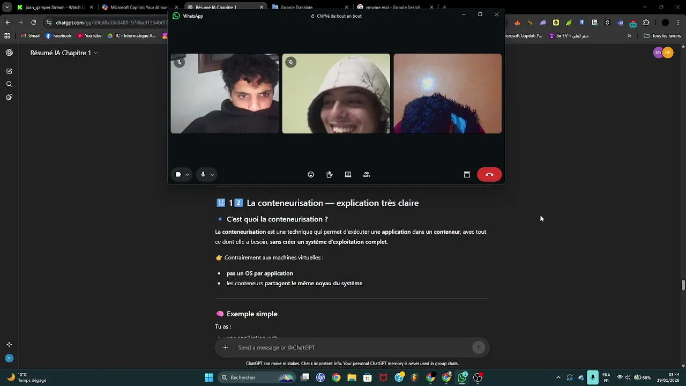Expand hidden bookmarks chevron
The image size is (686, 386).
tap(630, 36)
